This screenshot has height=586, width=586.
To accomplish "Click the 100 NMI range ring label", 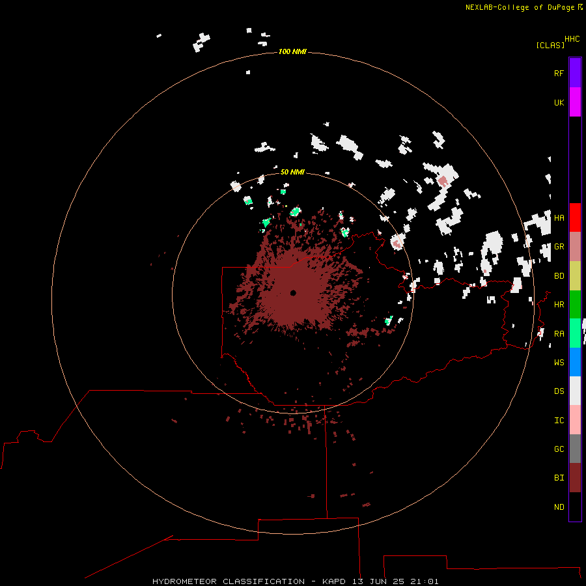I will 292,51.
